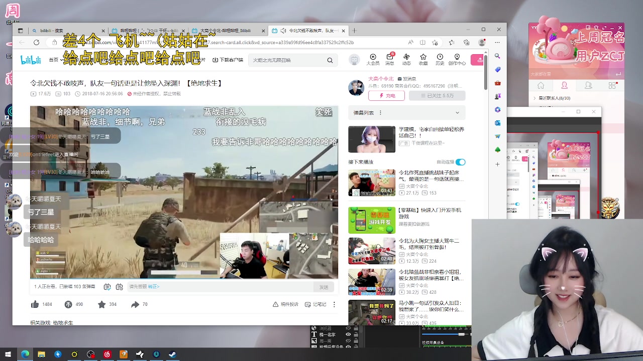The height and width of the screenshot is (361, 643).
Task: Open Edge settings three-dot menu
Action: (x=497, y=43)
